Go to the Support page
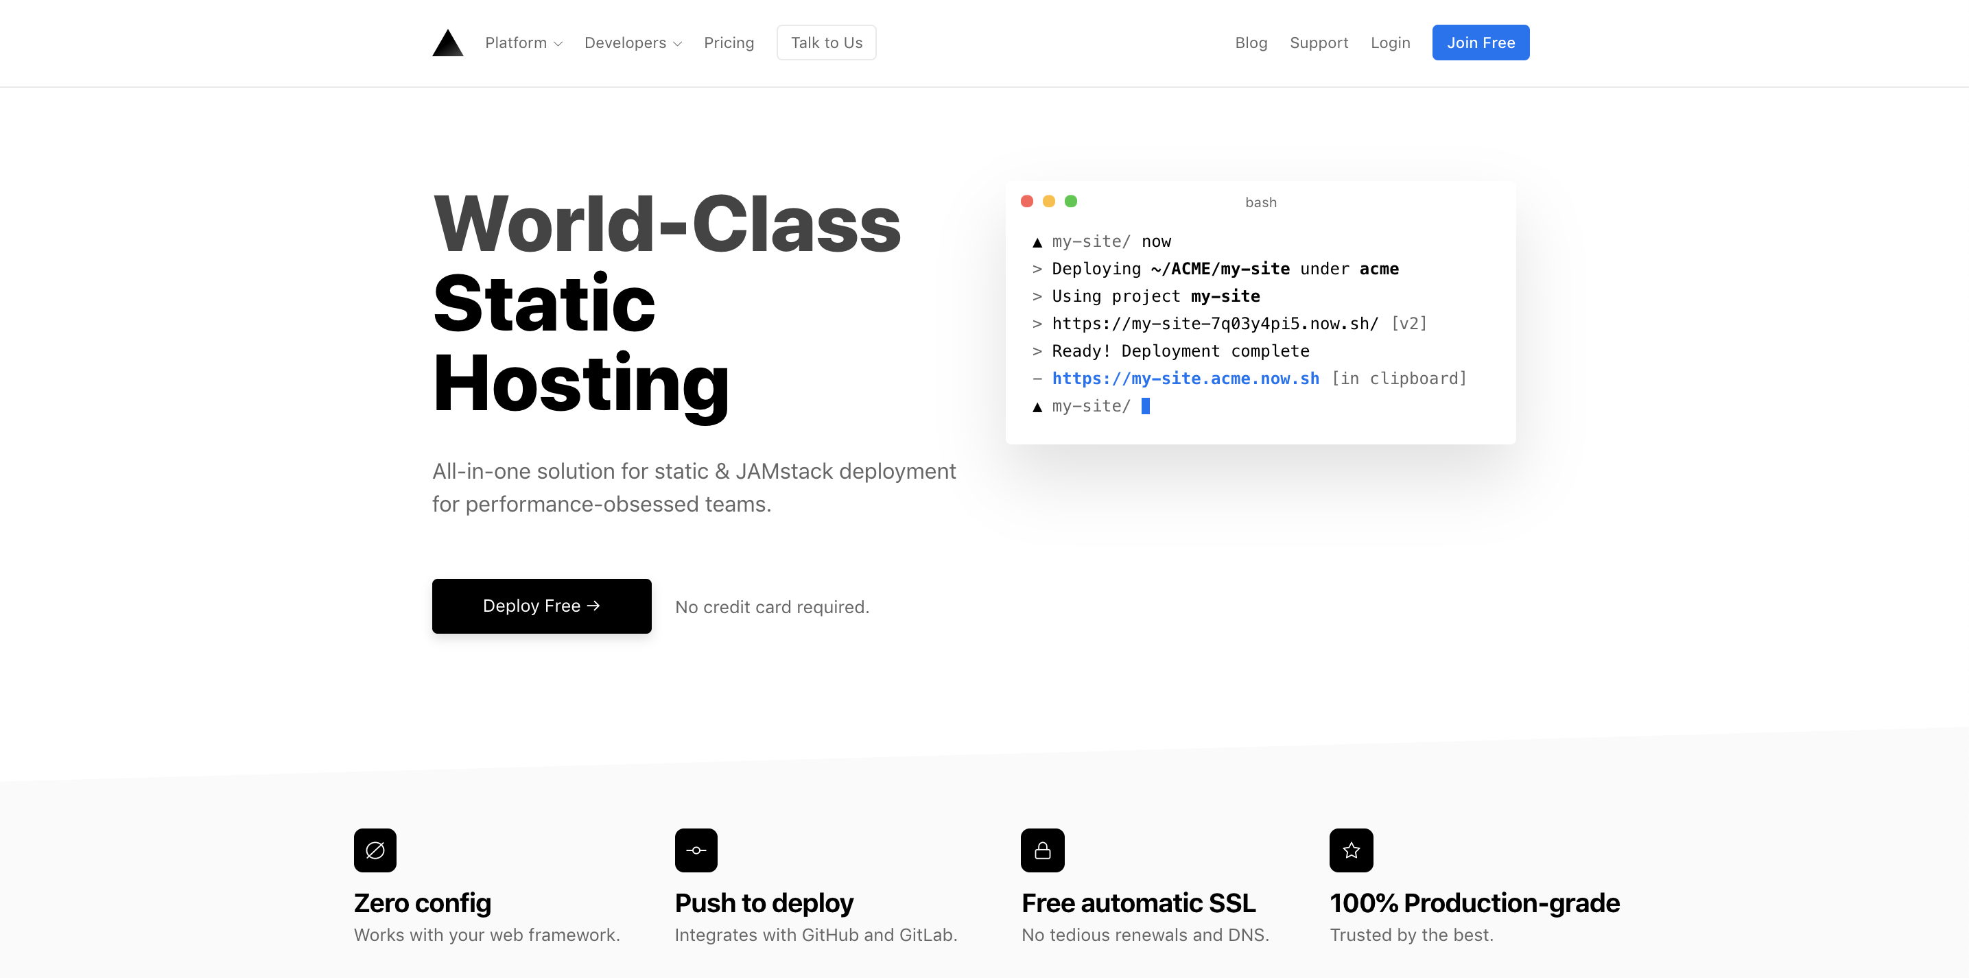The height and width of the screenshot is (978, 1969). click(x=1319, y=43)
